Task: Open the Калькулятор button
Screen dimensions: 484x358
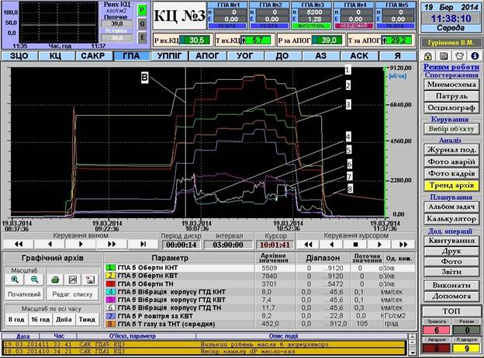Action: tap(451, 219)
